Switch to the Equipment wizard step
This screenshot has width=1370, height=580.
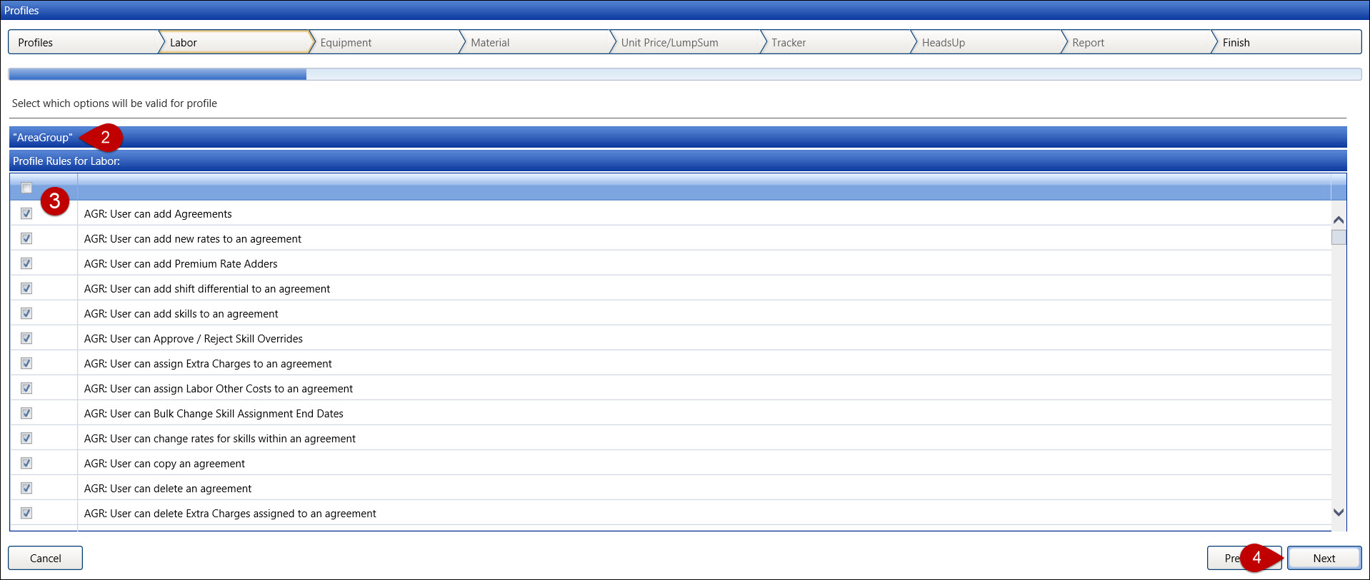[x=346, y=43]
